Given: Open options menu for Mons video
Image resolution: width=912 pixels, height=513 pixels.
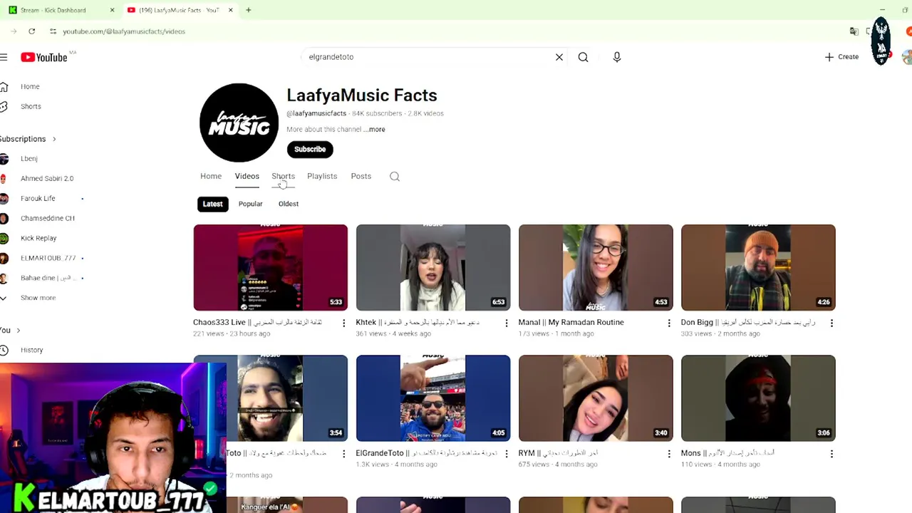Looking at the screenshot, I should coord(831,454).
